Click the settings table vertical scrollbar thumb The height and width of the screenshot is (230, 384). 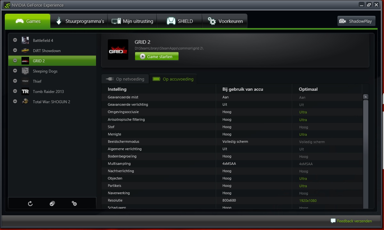click(366, 154)
